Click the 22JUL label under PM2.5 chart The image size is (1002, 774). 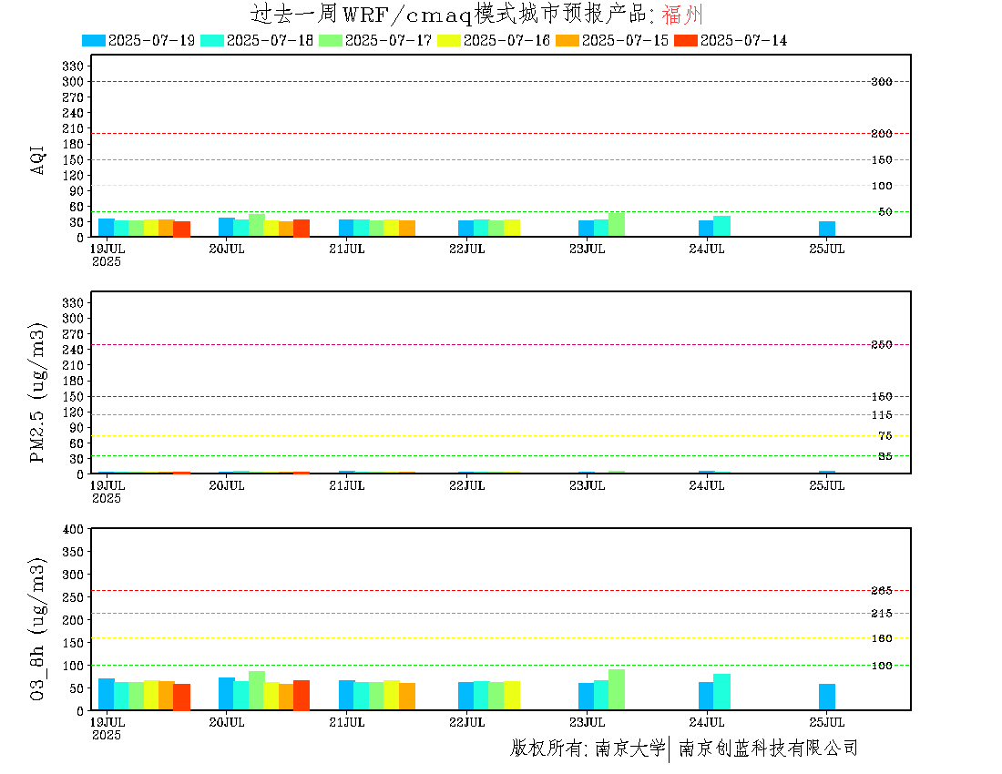tap(467, 486)
